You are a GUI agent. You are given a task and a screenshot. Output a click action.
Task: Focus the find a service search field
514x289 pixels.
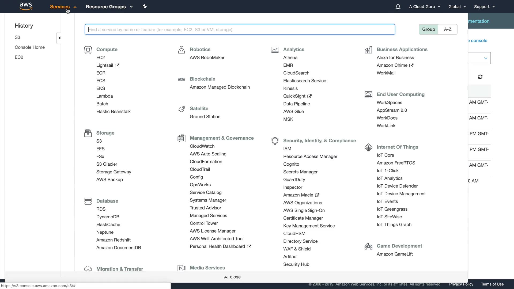(240, 29)
